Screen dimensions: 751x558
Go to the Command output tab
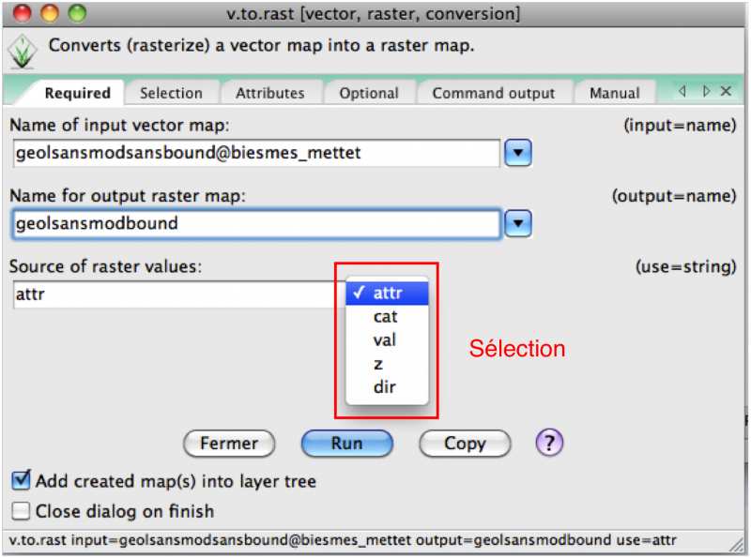point(493,93)
